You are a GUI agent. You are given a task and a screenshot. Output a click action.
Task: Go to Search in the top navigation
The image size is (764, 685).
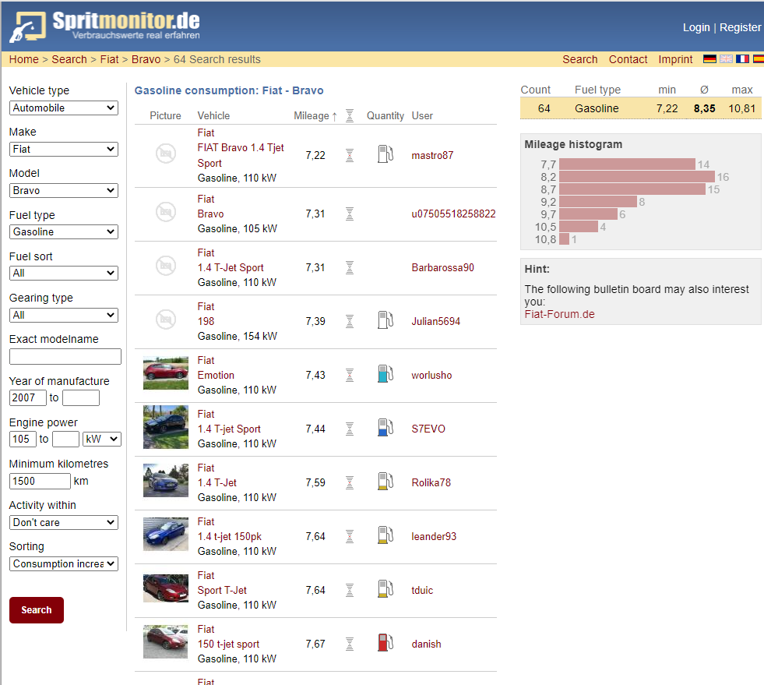pyautogui.click(x=580, y=59)
